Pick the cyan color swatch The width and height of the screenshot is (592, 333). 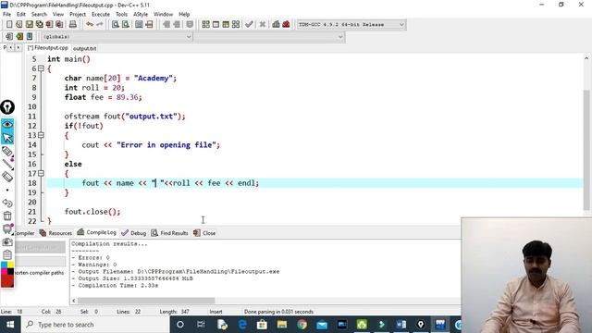[x=4, y=265]
